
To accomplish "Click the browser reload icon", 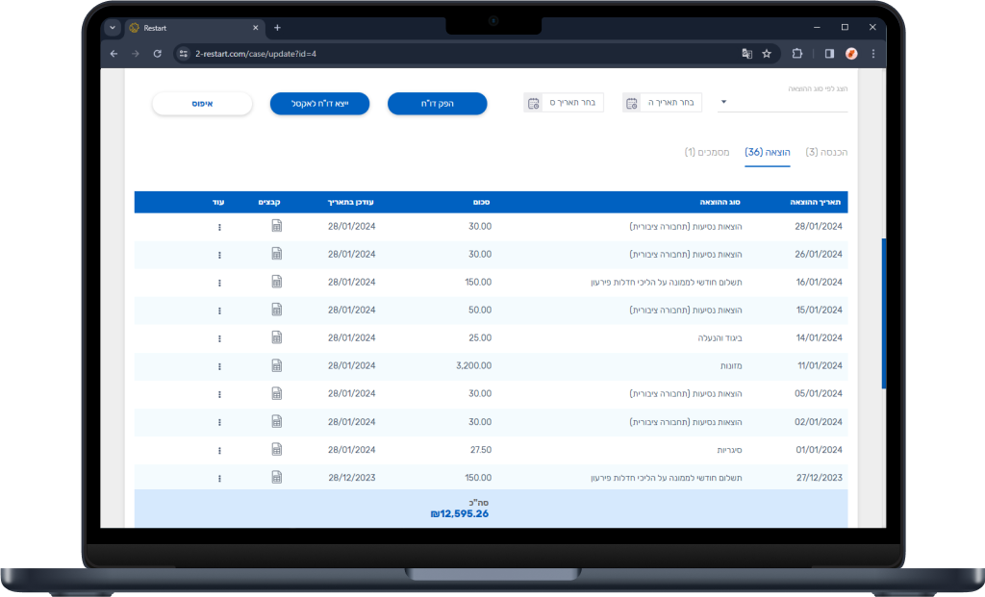I will pyautogui.click(x=157, y=54).
